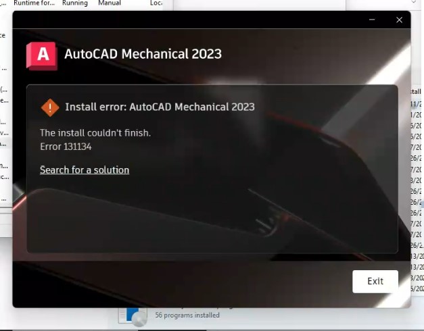Click 'Install error: AutoCAD Mechanical 2023' heading

pos(160,107)
